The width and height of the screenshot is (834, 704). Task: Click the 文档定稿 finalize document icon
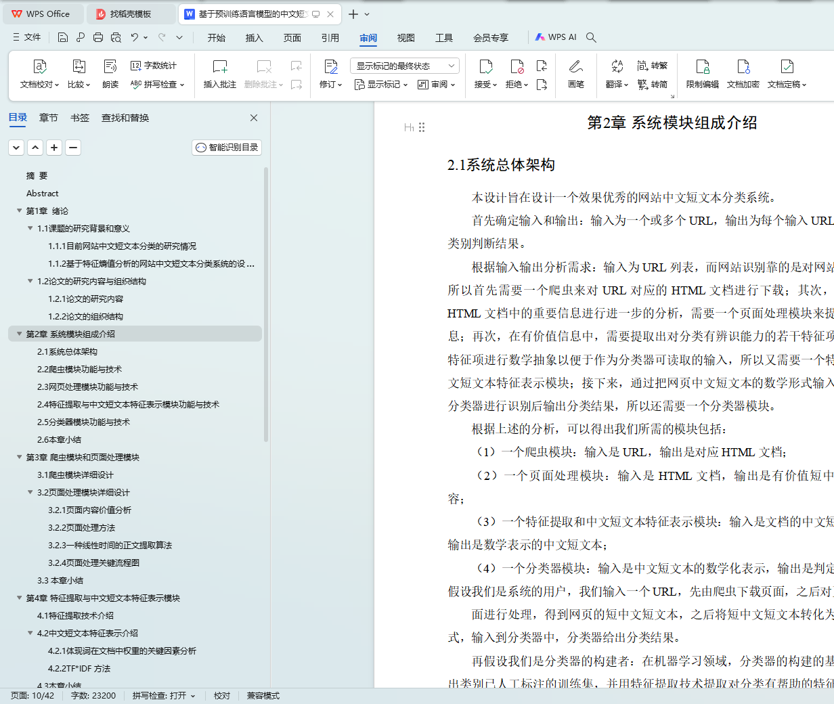click(787, 66)
